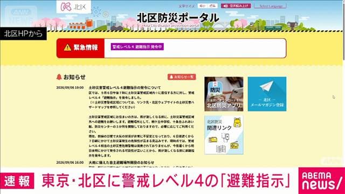The height and width of the screenshot is (194, 345).
Task: Open the メールマガジン登録 banner
Action: (x=267, y=94)
